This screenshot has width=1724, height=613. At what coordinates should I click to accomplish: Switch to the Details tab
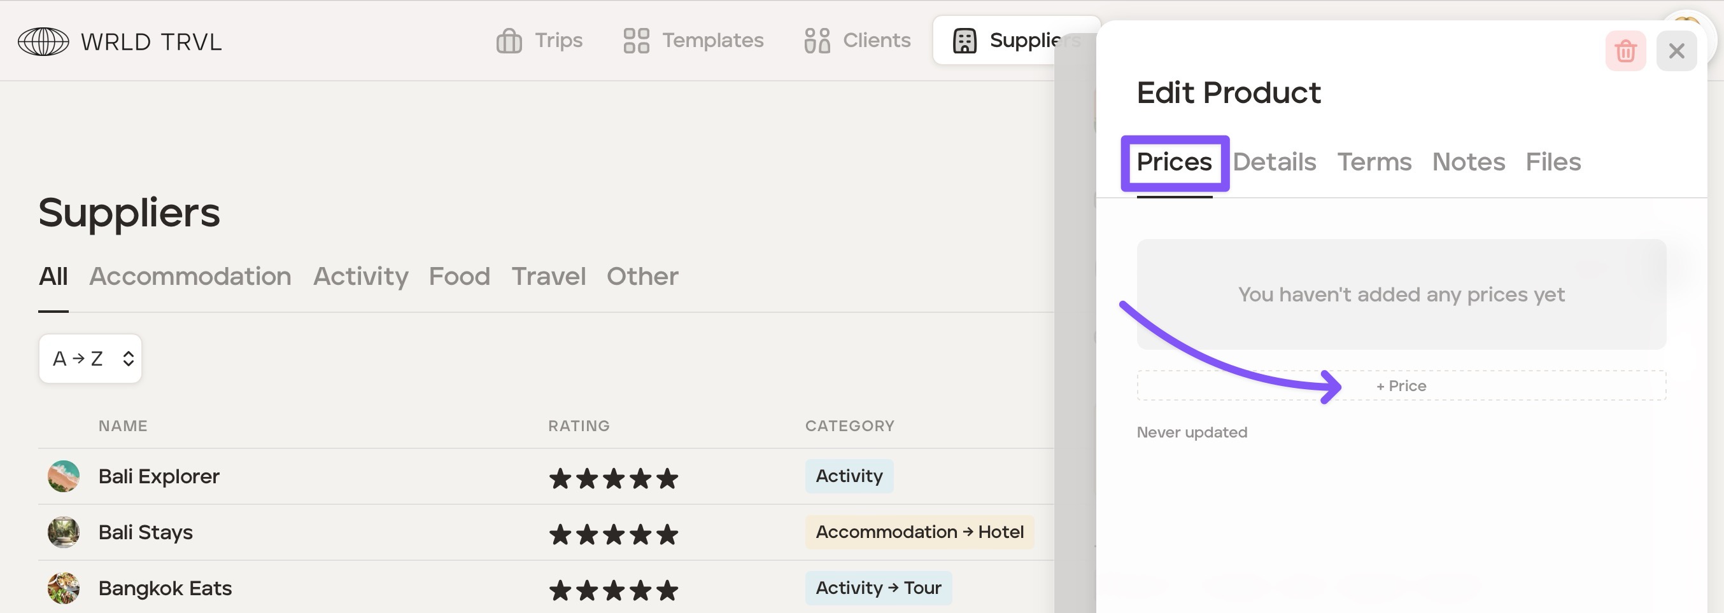(1274, 162)
